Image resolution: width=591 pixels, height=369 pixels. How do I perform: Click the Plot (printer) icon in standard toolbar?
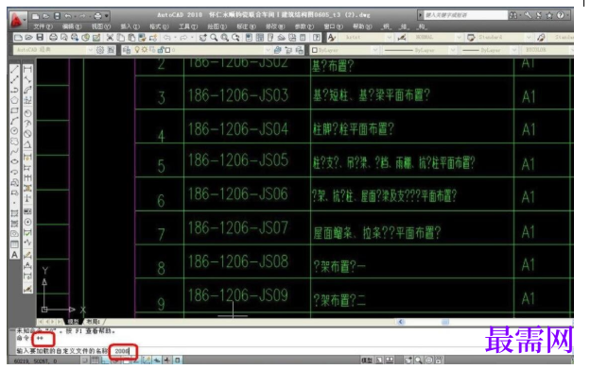(53, 38)
